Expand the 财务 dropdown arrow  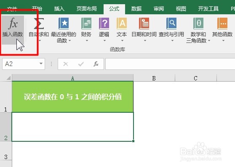(x=87, y=40)
